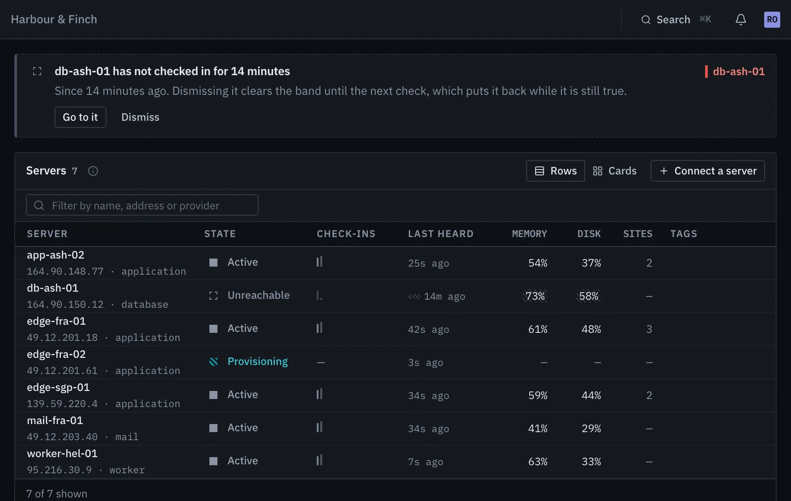Click edge-sgp-01 server name
791x501 pixels.
tap(58, 387)
